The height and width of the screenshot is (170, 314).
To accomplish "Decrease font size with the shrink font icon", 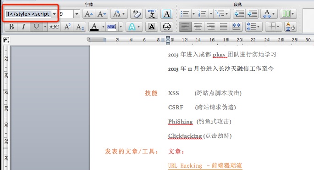I will [101, 14].
